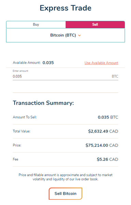131x205 pixels.
Task: Focus the Enter amount input field
Action: 65,76
